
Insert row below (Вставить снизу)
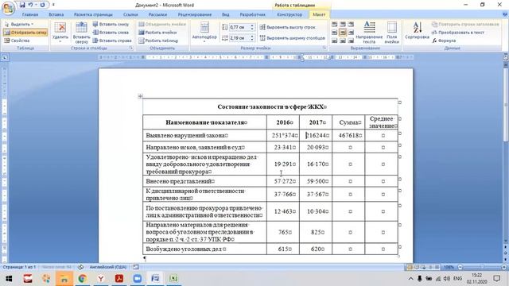point(111,25)
